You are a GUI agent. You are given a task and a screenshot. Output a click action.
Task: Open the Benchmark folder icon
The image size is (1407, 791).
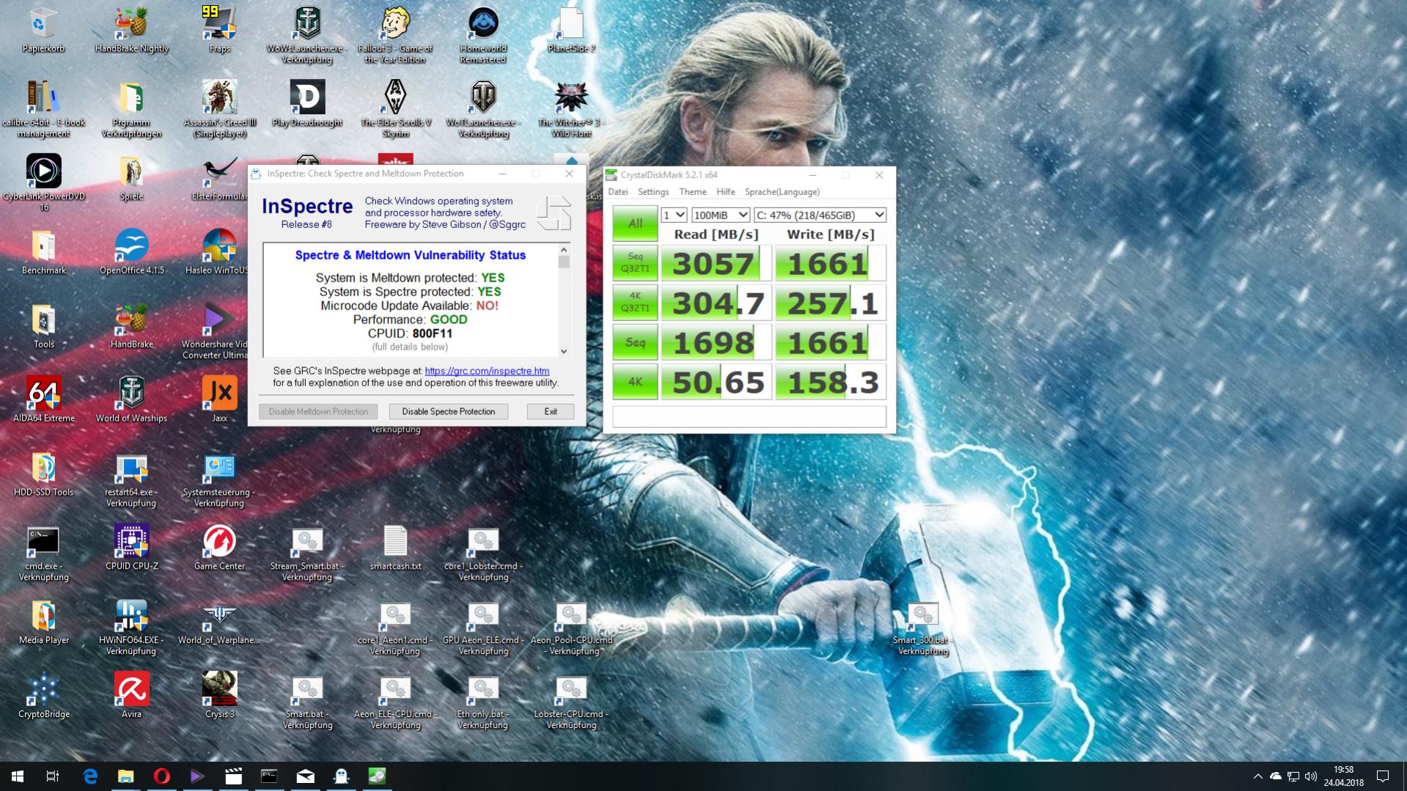coord(43,251)
